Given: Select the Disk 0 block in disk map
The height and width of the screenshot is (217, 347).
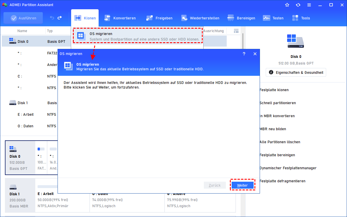Looking at the screenshot, I should (20, 158).
